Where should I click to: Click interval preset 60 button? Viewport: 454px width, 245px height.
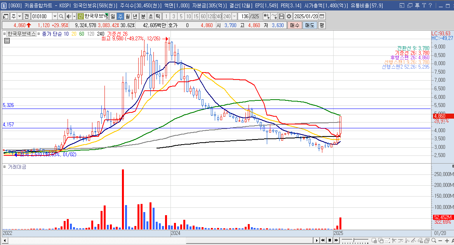tap(203, 16)
